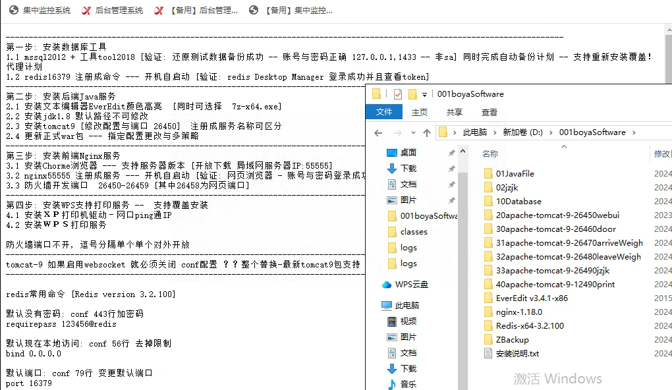Expand chevron before 此电脑 in breadcrumb
Viewport: 672px width, 390px height.
click(455, 132)
